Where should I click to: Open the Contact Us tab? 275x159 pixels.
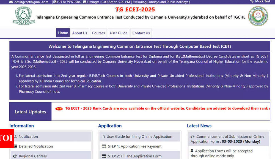pos(141,33)
